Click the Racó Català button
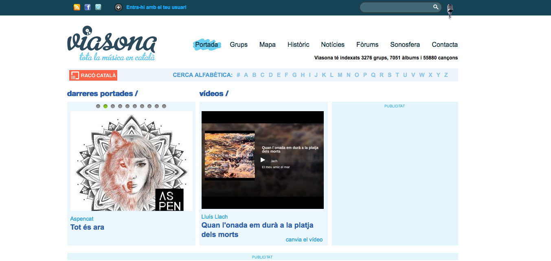This screenshot has width=551, height=261. 93,75
